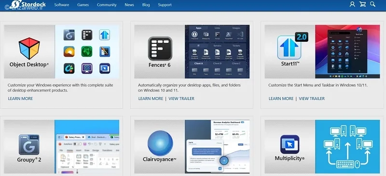This screenshot has width=386, height=176.
Task: Open the user account icon in the header
Action: (352, 4)
